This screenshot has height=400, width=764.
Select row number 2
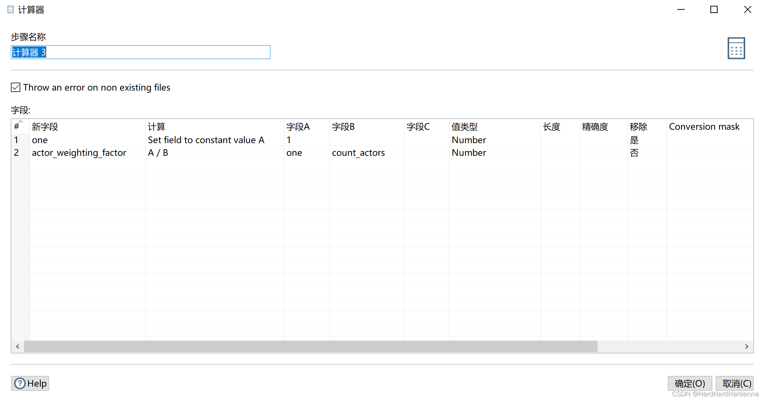pyautogui.click(x=20, y=153)
